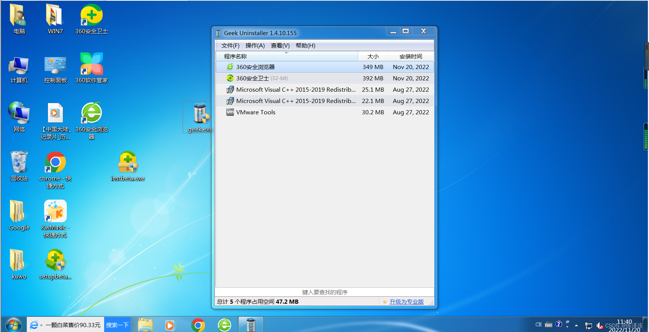The width and height of the screenshot is (649, 332).
Task: Click the keyboard icon in system tray
Action: 549,324
